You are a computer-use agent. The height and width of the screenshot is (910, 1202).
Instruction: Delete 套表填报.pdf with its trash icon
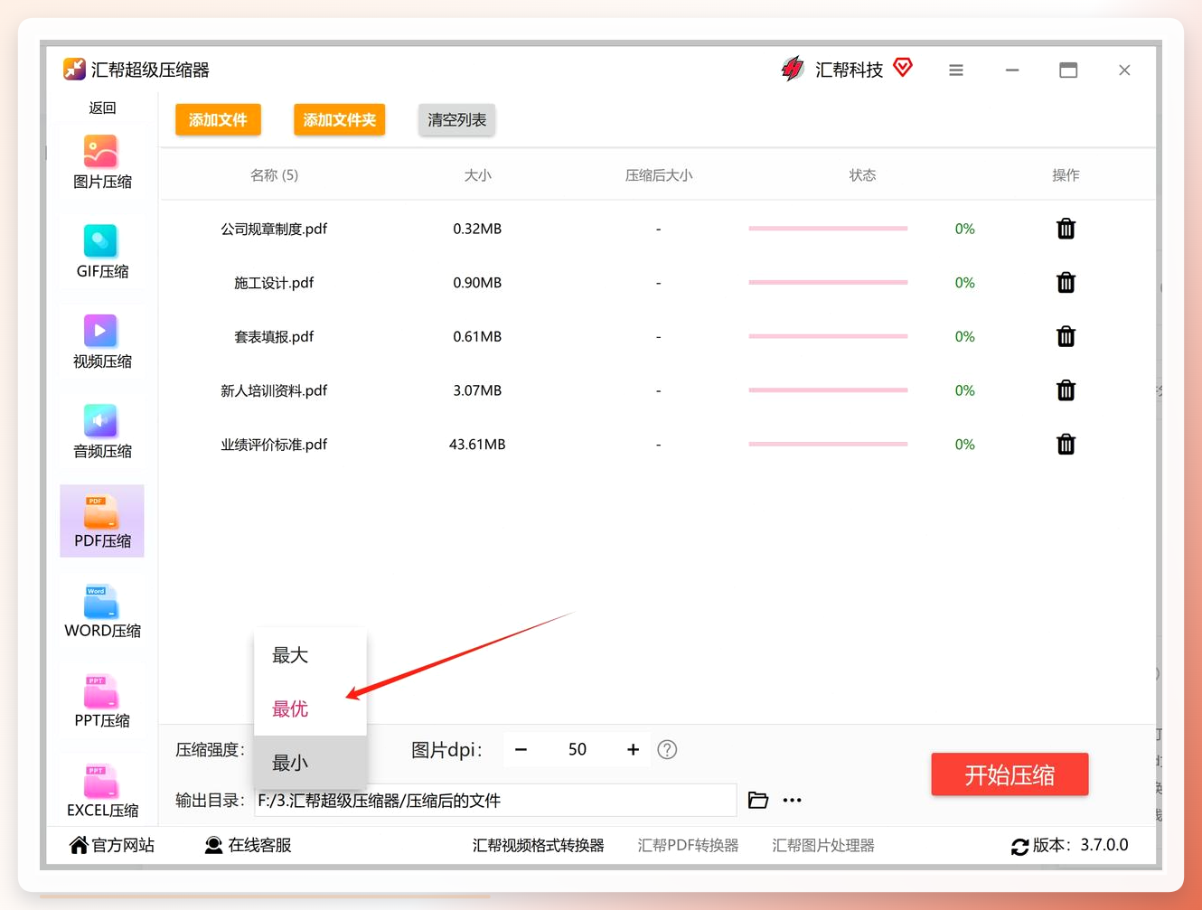click(x=1066, y=336)
